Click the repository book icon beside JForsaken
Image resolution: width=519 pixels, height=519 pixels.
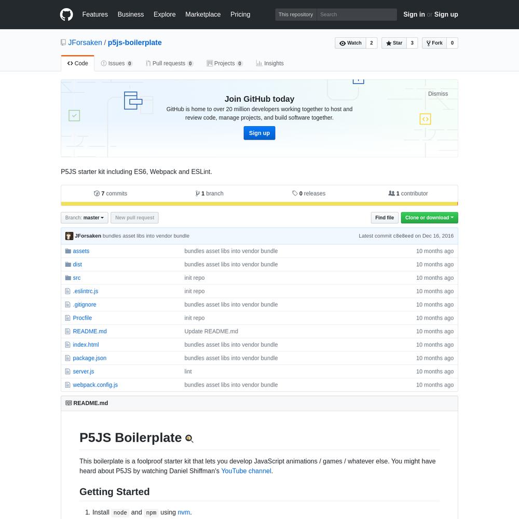pyautogui.click(x=63, y=43)
